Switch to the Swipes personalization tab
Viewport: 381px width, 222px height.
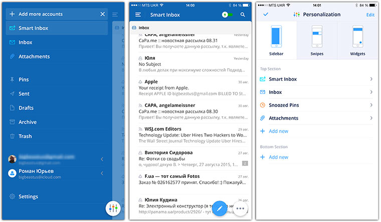(317, 40)
